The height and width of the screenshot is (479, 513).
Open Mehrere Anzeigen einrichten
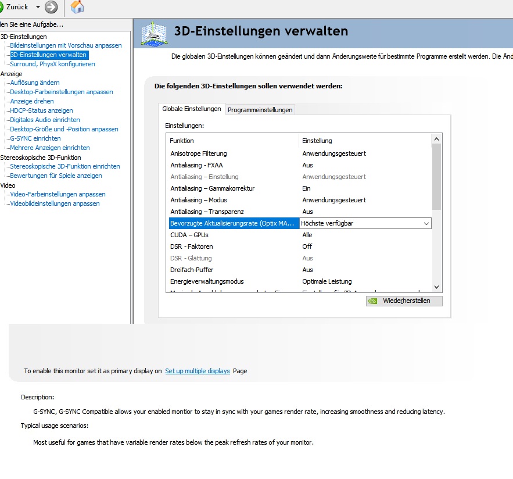(x=50, y=148)
